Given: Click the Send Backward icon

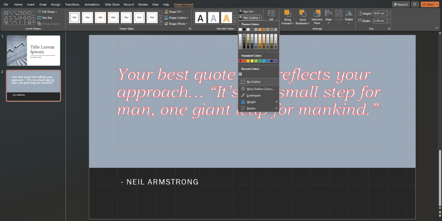Looking at the screenshot, I should click(303, 14).
